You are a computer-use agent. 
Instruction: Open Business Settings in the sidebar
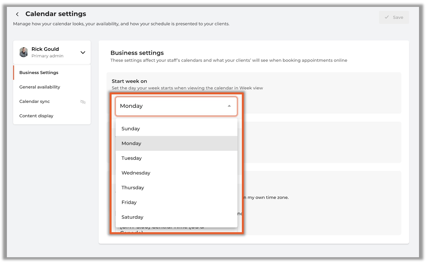(39, 73)
